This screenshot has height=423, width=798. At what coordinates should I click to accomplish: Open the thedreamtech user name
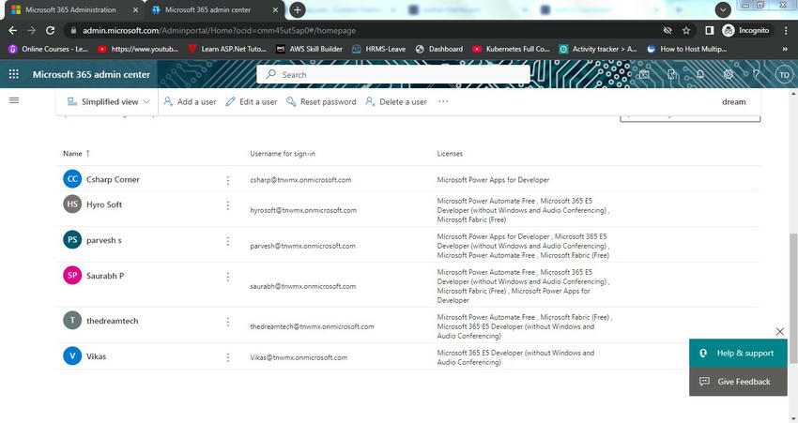pos(112,321)
